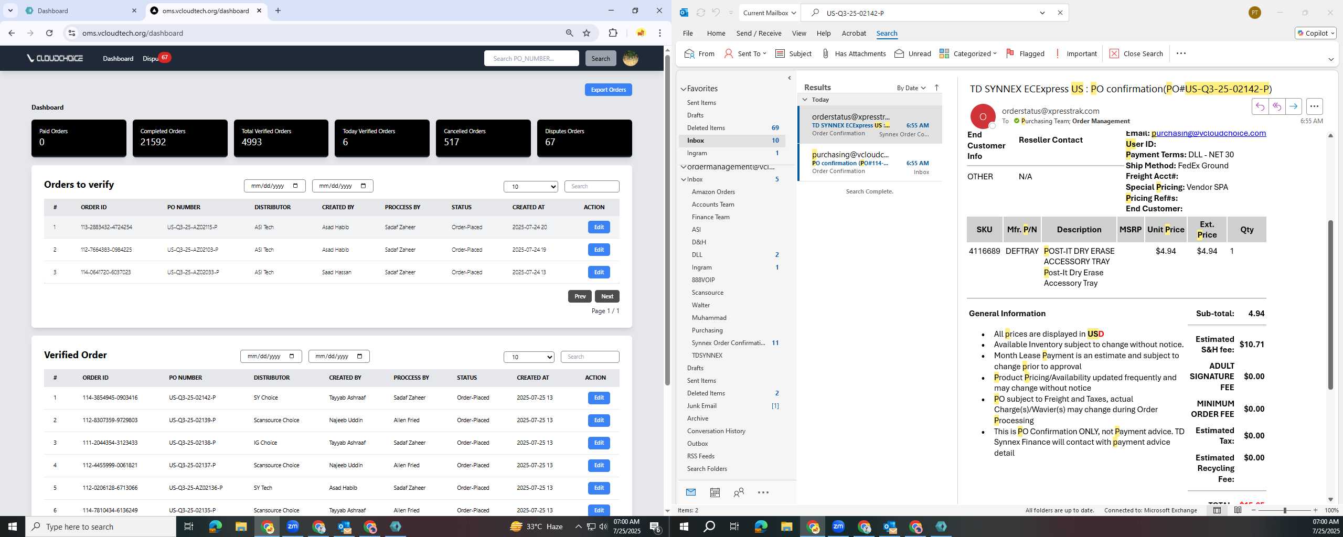The image size is (1343, 537).
Task: Click user avatar in CloudChoice header
Action: (x=630, y=58)
